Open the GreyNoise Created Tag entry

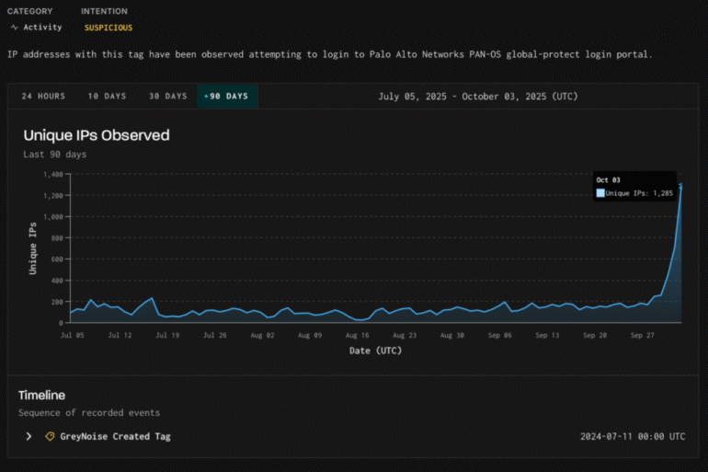pyautogui.click(x=115, y=436)
